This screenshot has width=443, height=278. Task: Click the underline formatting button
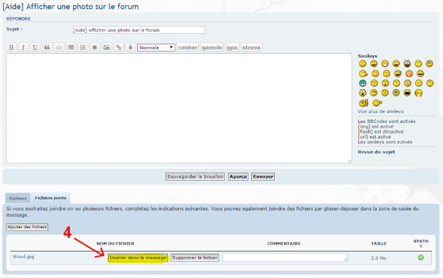tap(35, 48)
